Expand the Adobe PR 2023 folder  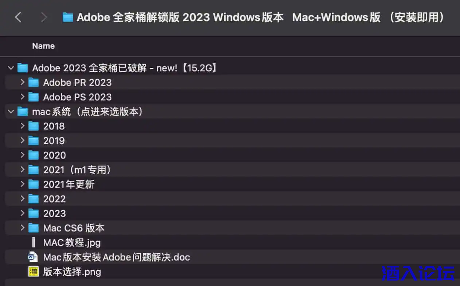(x=22, y=83)
